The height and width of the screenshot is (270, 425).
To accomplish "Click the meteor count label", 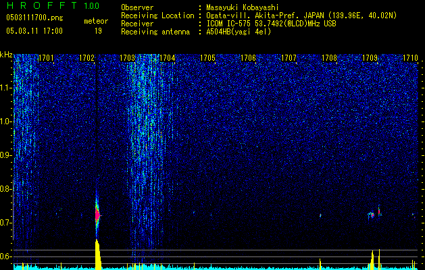I will (96, 21).
